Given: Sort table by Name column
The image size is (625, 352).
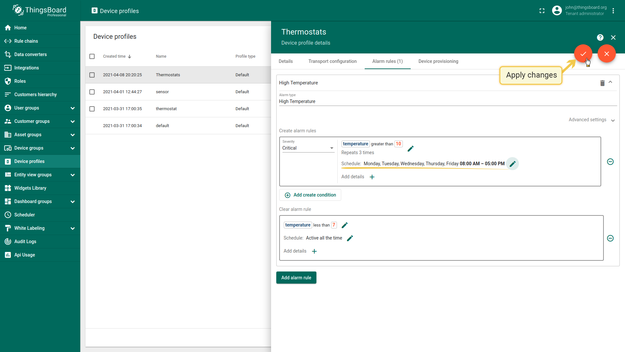Looking at the screenshot, I should click(x=161, y=56).
